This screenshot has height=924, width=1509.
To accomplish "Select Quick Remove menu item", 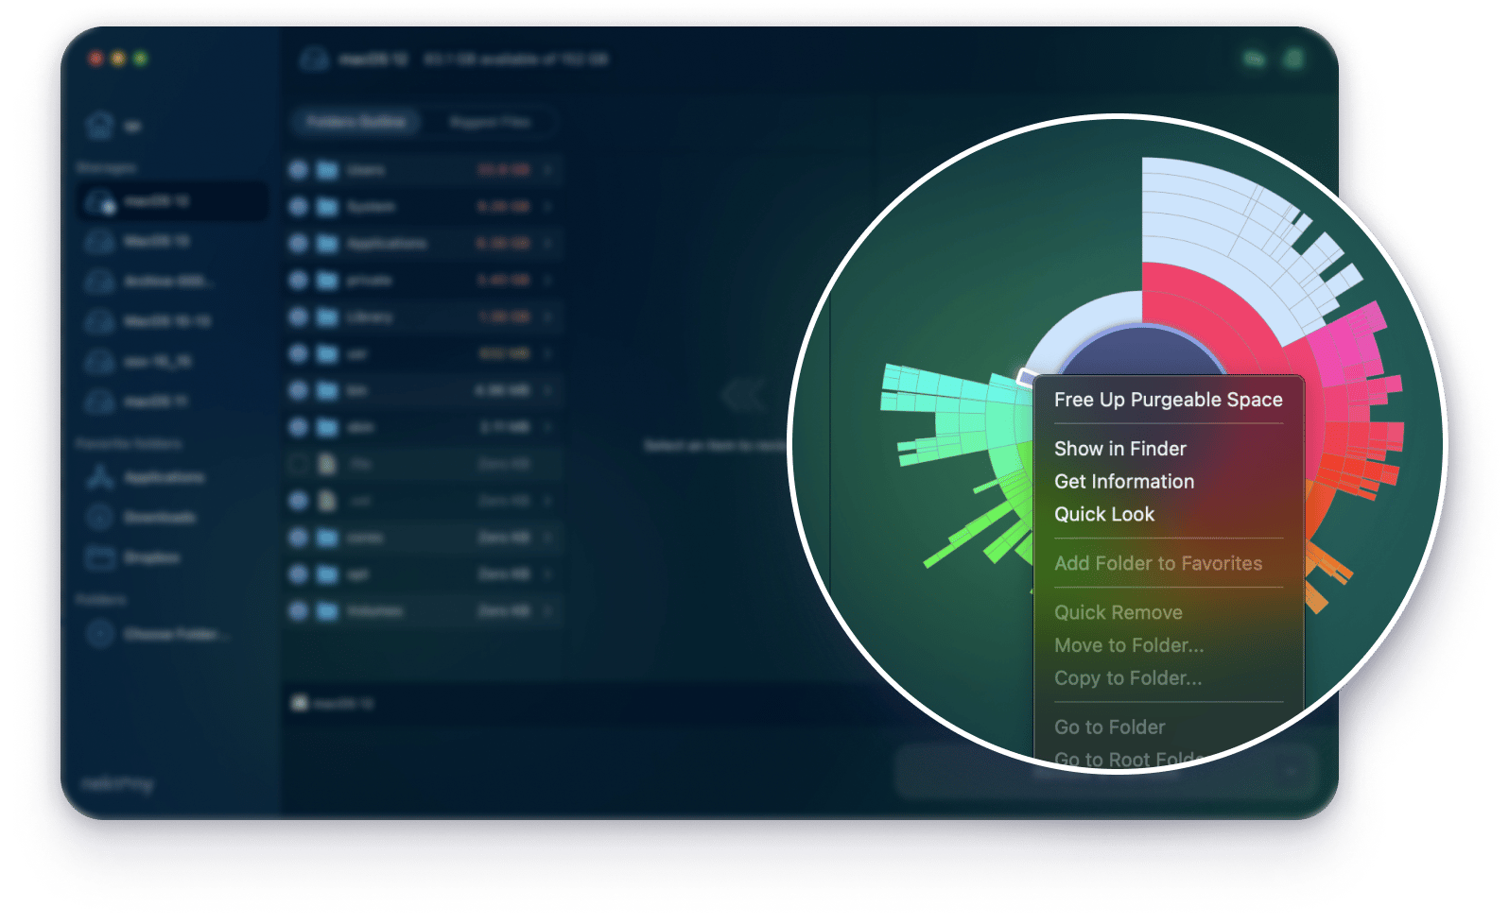I will point(1118,613).
